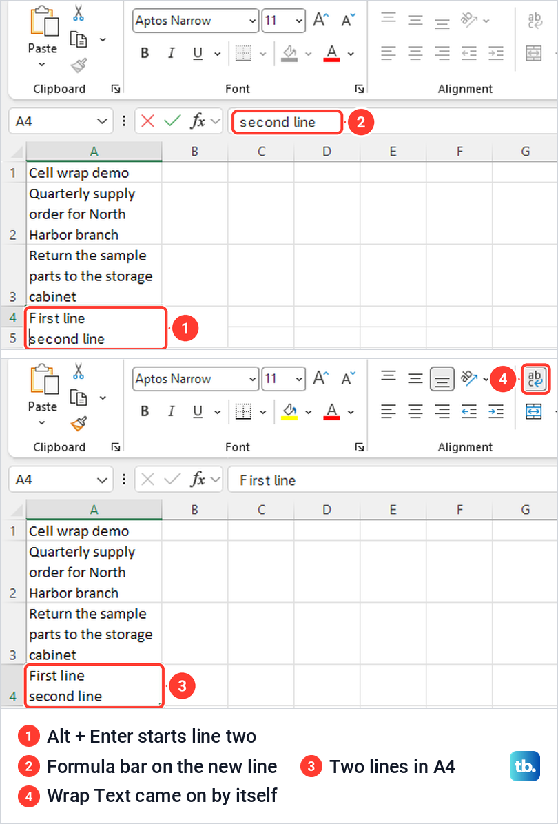Expand the Name Box A4 arrow in lower screenshot
558x824 pixels.
pos(102,480)
